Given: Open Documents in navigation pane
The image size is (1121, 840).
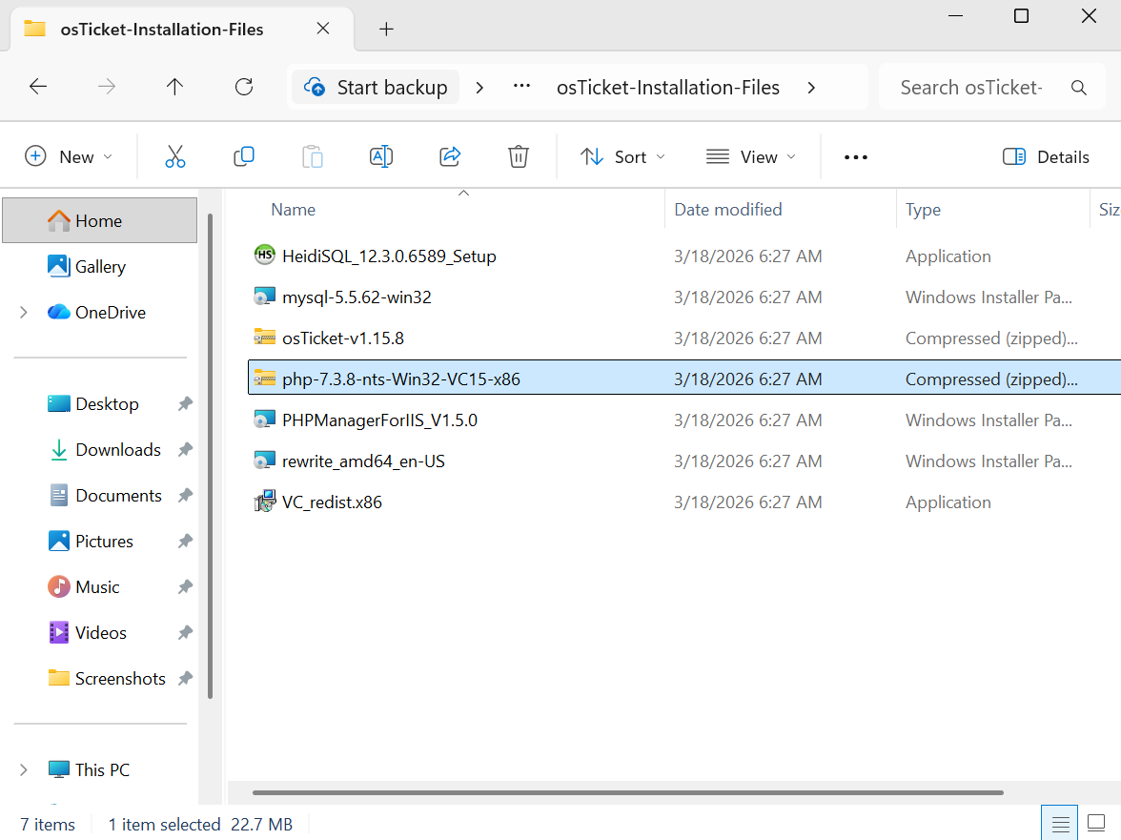Looking at the screenshot, I should [x=107, y=496].
